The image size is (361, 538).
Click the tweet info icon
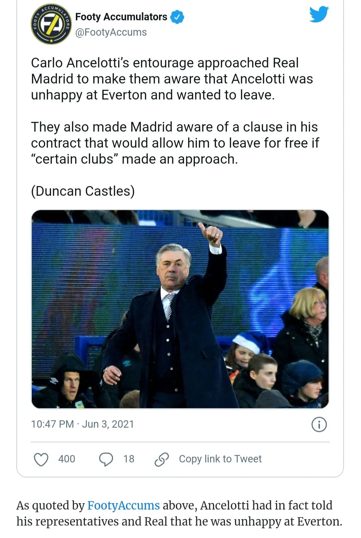tap(319, 425)
